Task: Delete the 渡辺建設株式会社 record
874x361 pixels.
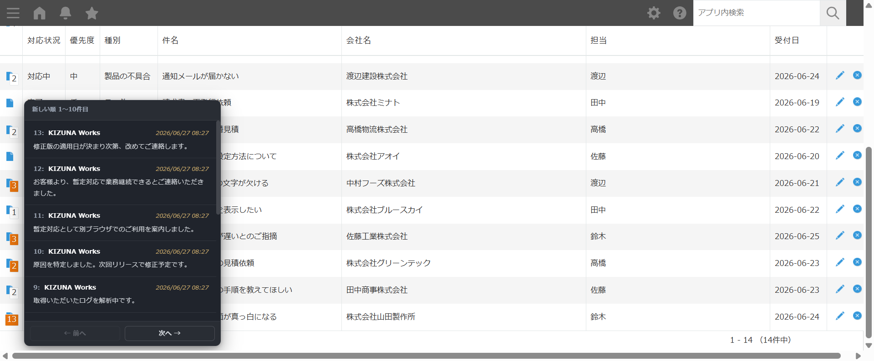Action: (857, 75)
